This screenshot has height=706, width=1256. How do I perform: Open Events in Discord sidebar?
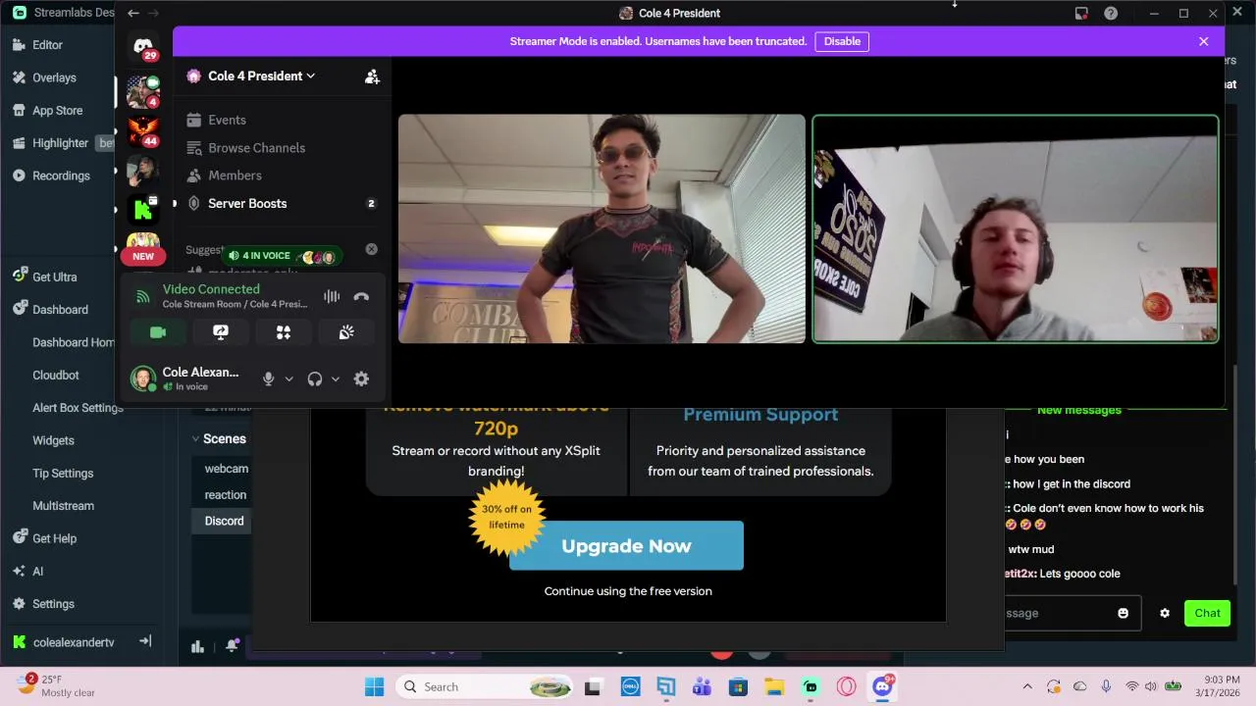point(227,120)
